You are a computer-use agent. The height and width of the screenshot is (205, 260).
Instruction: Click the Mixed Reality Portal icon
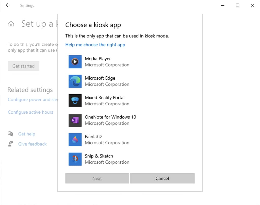[x=75, y=101]
